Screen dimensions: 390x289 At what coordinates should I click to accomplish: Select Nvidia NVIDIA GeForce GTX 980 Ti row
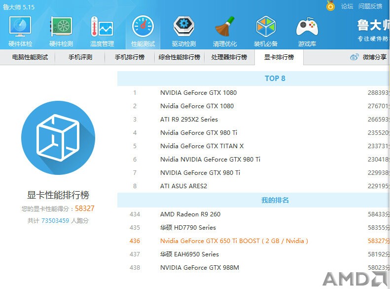(253, 160)
